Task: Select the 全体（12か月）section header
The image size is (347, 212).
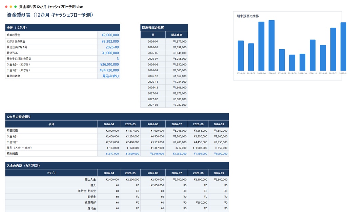Action: [x=63, y=28]
